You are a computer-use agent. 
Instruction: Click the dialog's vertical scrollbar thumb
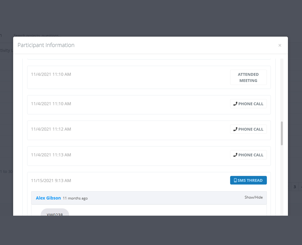282,133
